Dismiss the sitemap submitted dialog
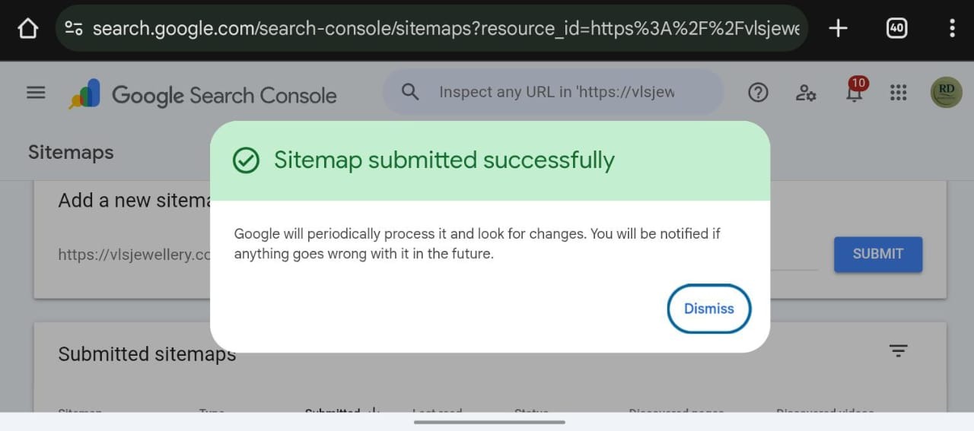Viewport: 974px width, 431px height. tap(708, 309)
